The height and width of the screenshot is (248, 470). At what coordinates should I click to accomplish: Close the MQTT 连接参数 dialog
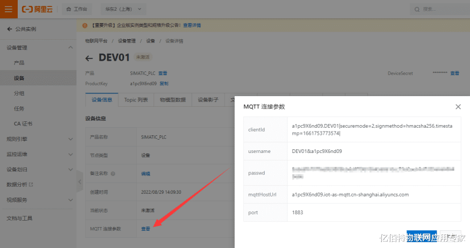[458, 107]
